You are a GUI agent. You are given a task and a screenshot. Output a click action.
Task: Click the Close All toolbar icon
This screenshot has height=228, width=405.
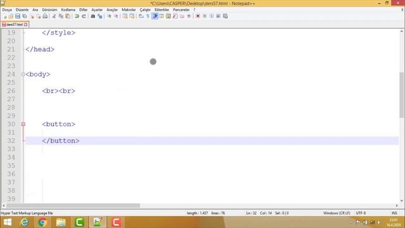(x=38, y=16)
